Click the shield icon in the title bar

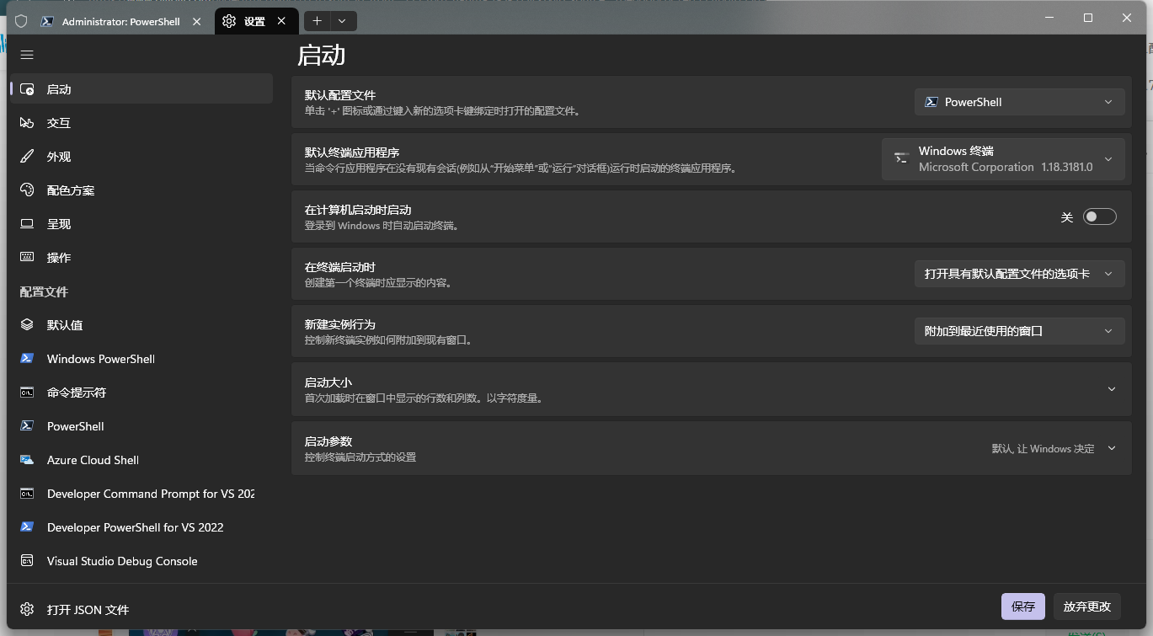(21, 22)
